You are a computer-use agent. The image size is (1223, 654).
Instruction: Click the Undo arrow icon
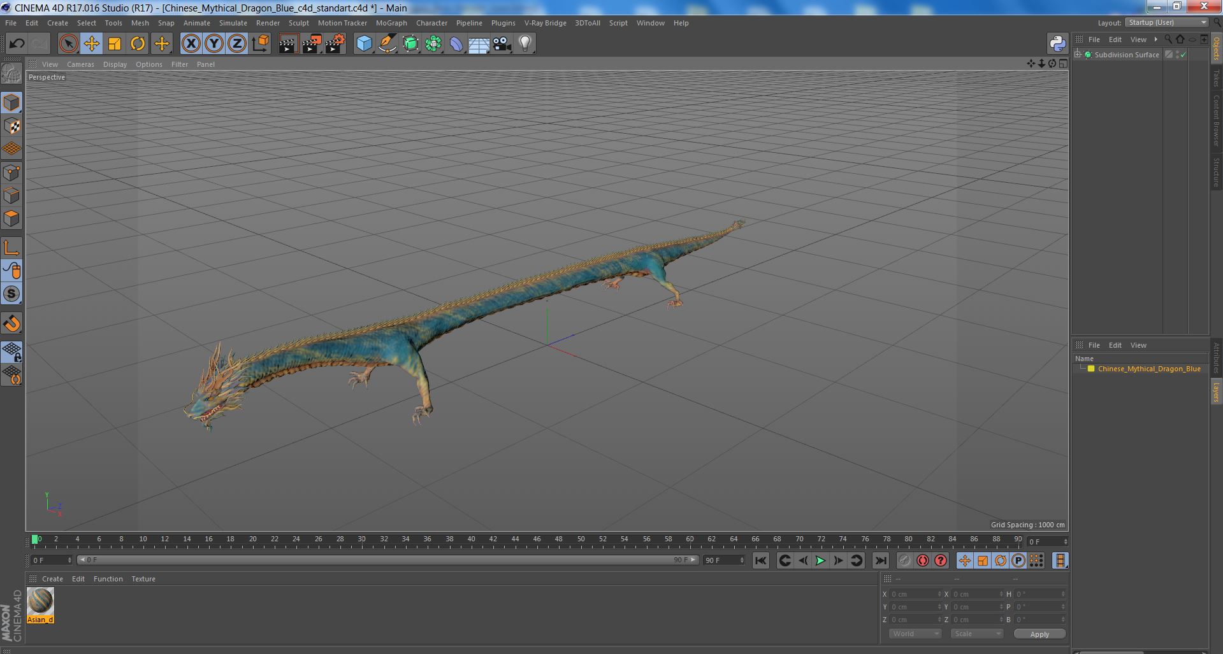(x=17, y=43)
